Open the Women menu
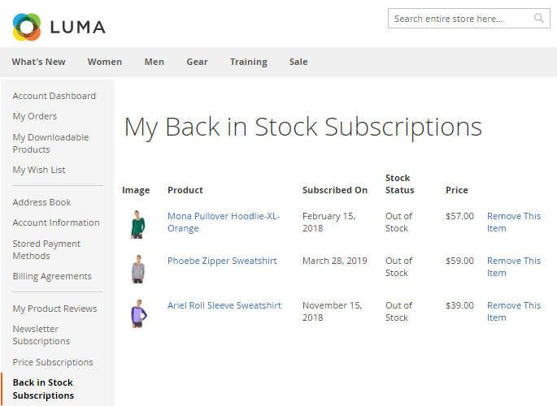Image resolution: width=557 pixels, height=406 pixels. tap(105, 62)
